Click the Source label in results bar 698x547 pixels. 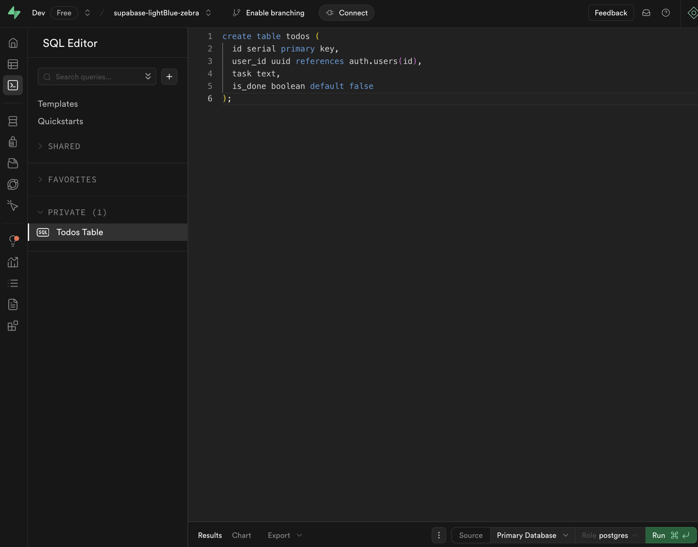pos(471,535)
